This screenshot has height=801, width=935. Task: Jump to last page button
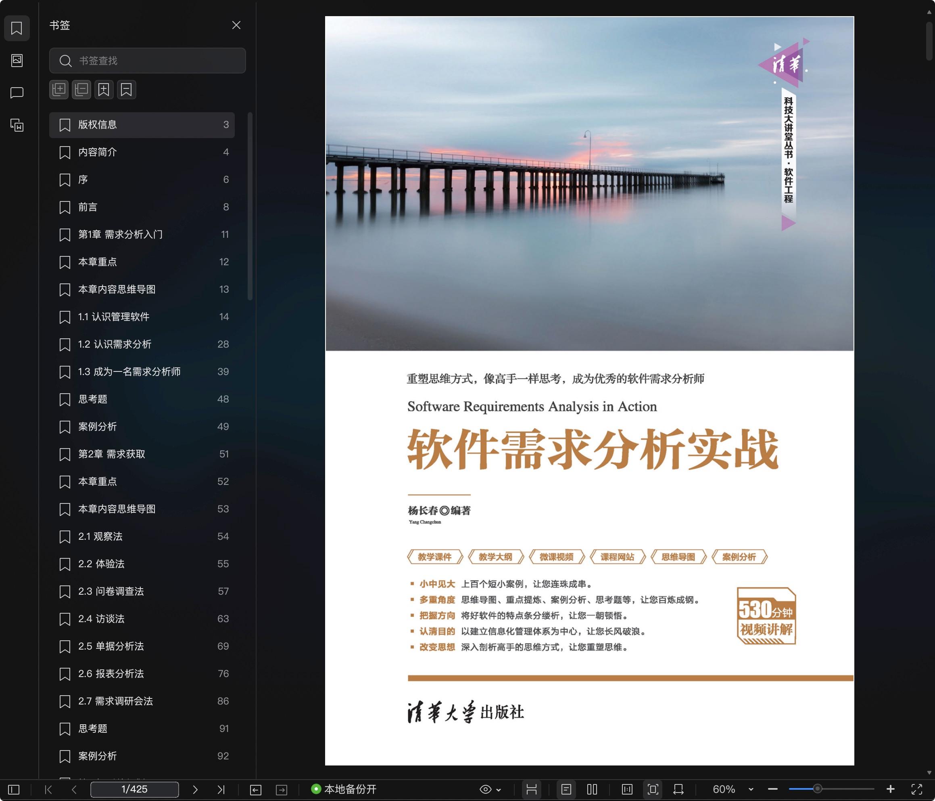click(x=221, y=789)
